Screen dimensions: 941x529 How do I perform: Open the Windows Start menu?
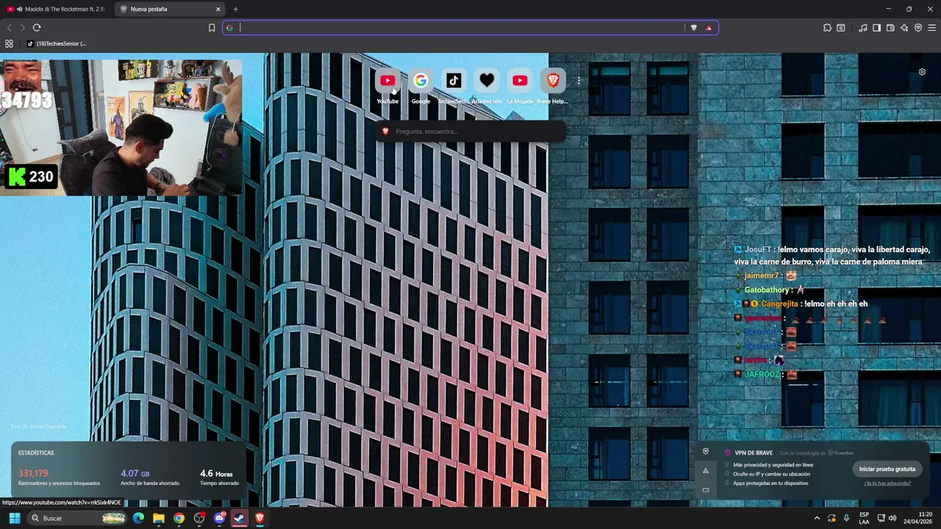(x=15, y=518)
